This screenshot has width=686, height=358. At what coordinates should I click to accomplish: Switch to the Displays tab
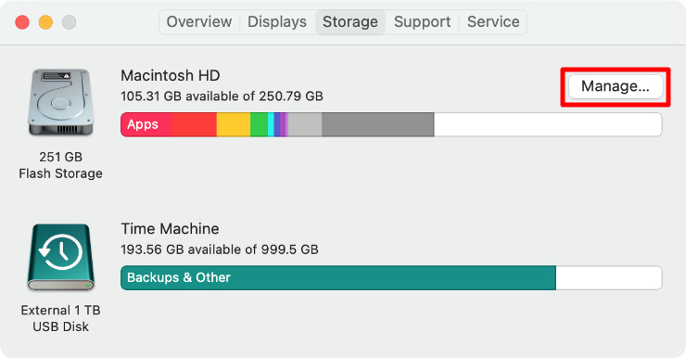tap(277, 22)
